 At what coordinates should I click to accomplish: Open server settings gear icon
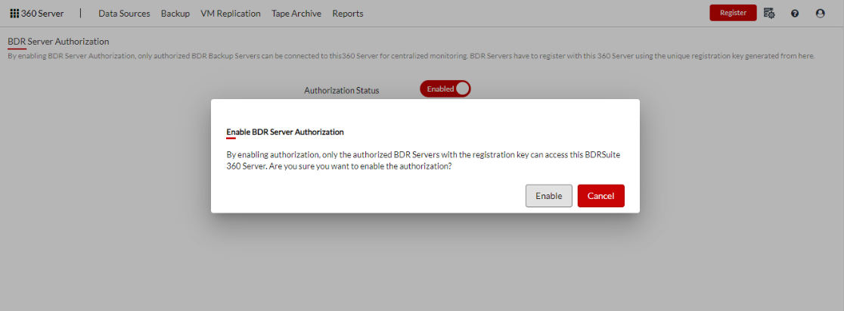769,14
